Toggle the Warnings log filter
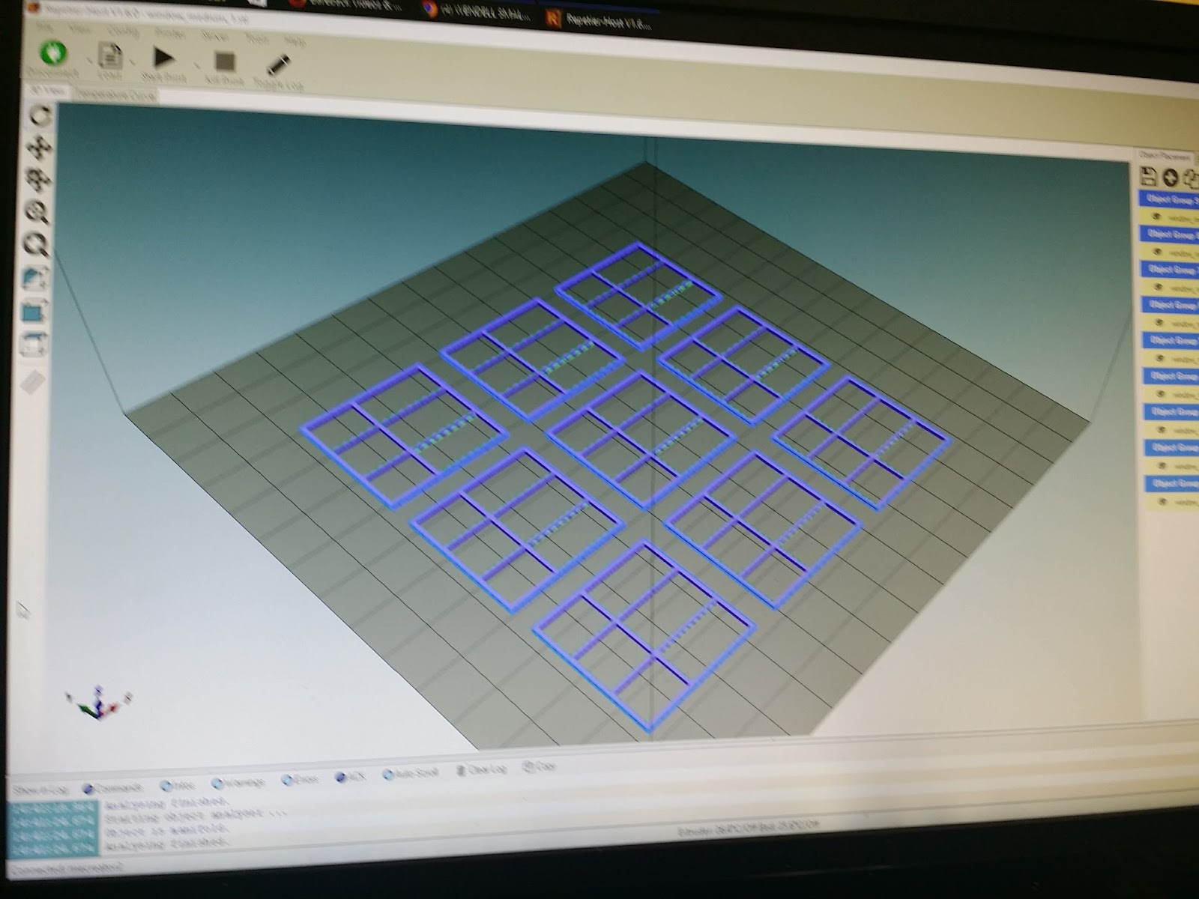Viewport: 1199px width, 899px height. click(x=238, y=783)
